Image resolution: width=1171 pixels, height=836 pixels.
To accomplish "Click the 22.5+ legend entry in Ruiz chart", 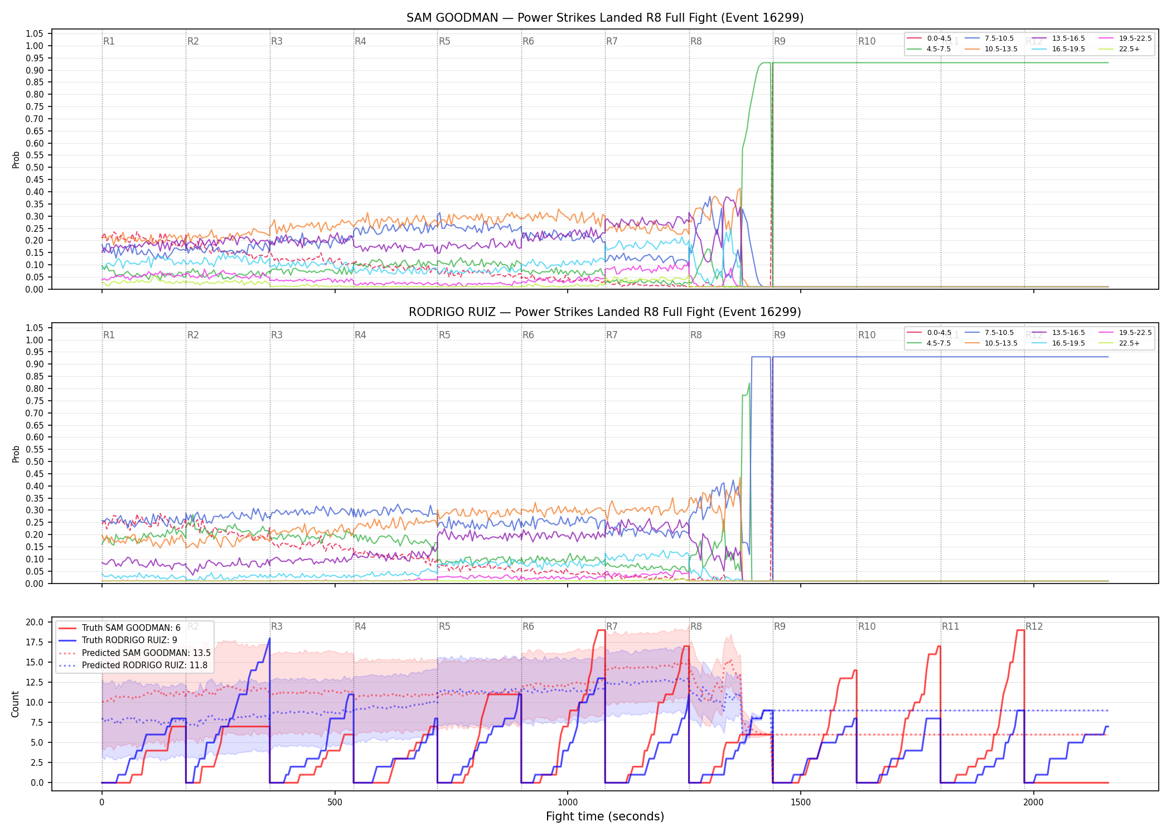I will click(1119, 343).
